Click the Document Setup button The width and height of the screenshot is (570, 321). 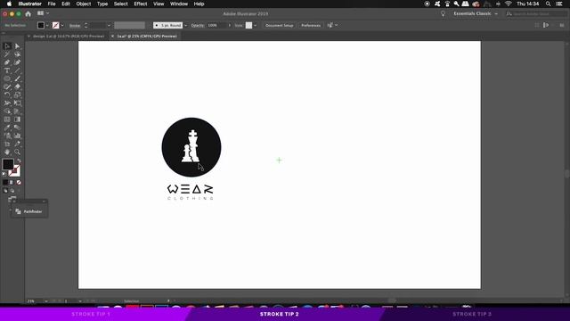279,26
